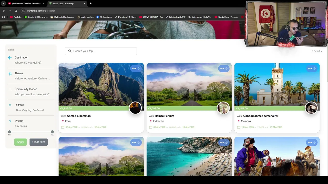
Task: Click the Max pricing slider handle
Action: (x=52, y=132)
